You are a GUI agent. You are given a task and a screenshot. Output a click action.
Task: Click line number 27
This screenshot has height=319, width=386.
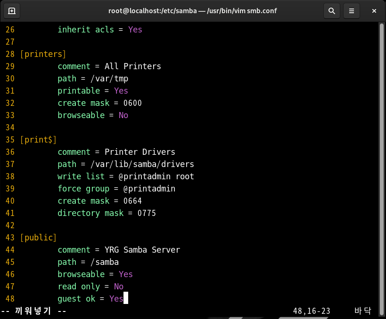(x=10, y=42)
